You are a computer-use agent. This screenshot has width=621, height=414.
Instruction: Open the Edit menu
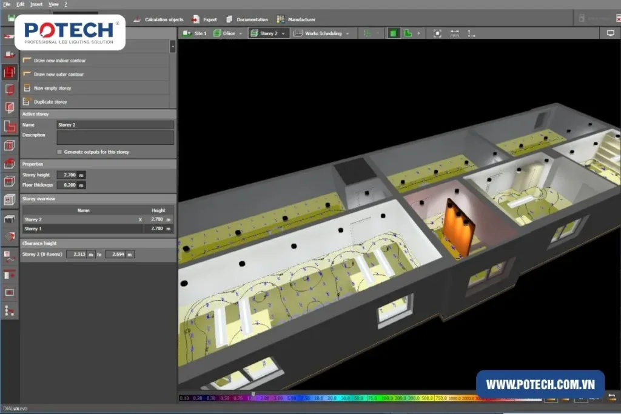point(20,4)
